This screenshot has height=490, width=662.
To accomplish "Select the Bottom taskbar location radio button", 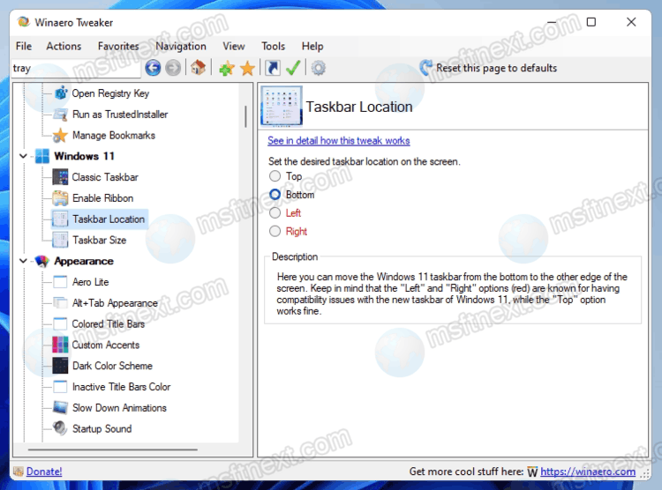I will [275, 195].
